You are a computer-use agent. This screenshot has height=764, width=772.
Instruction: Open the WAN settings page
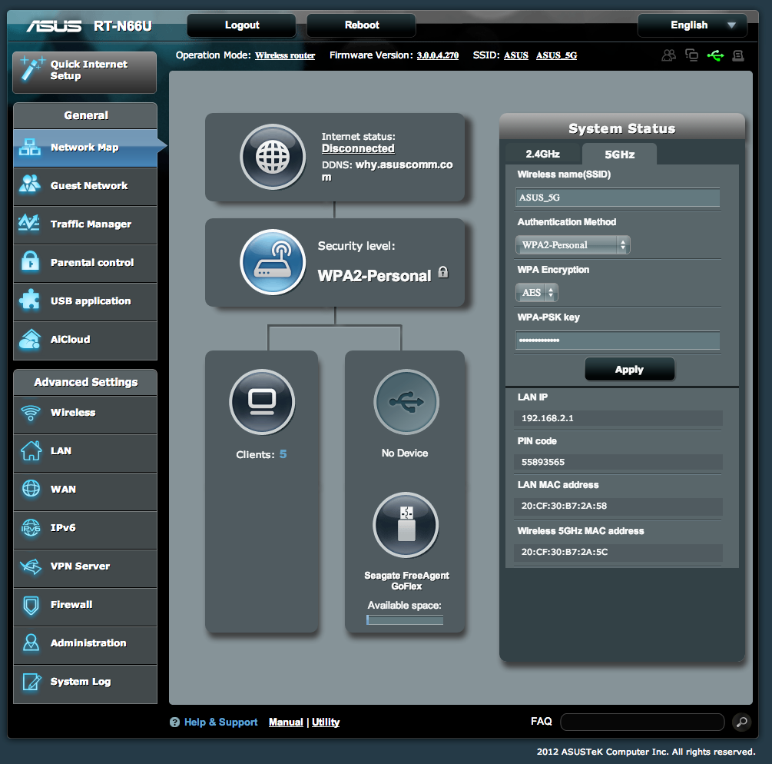(x=85, y=490)
